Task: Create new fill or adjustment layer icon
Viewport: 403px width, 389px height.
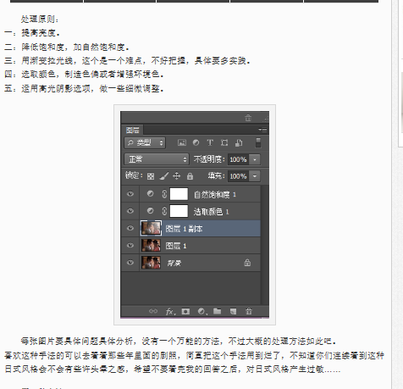Action: pos(202,311)
